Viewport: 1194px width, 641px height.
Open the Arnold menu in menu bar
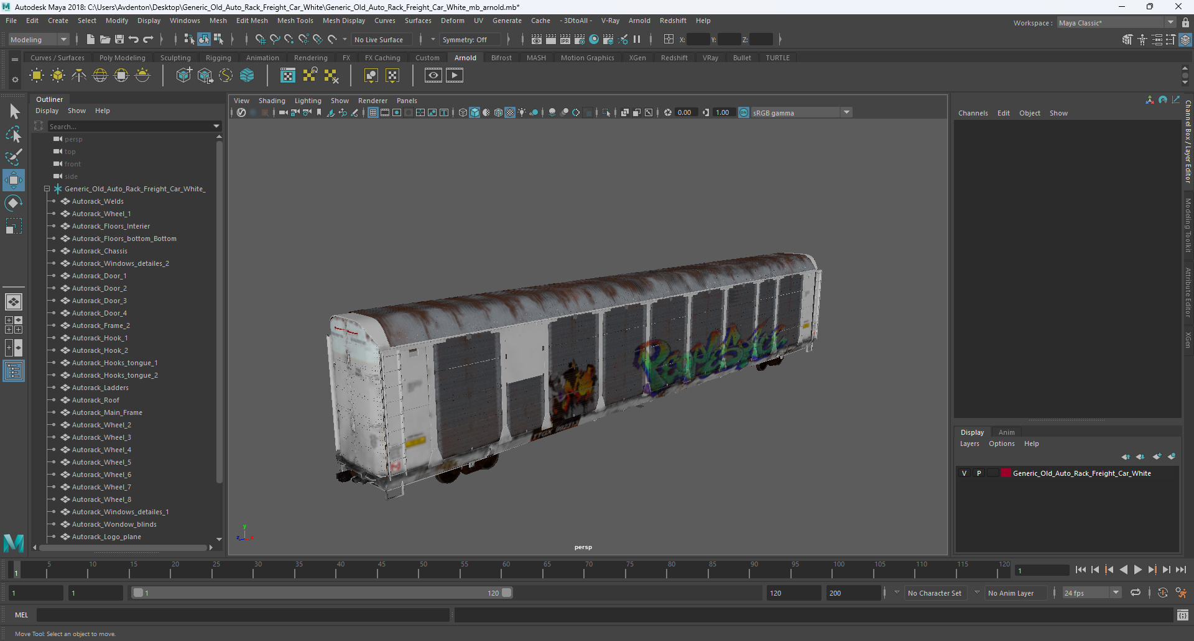(639, 20)
